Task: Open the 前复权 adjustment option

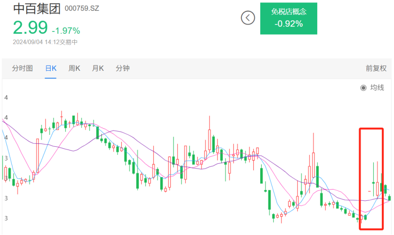Action: pyautogui.click(x=376, y=68)
